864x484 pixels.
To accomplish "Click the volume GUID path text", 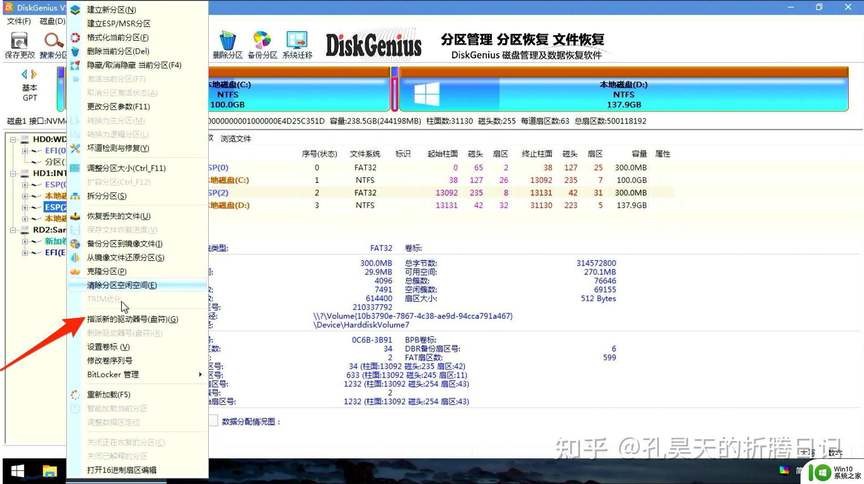I will coord(413,316).
